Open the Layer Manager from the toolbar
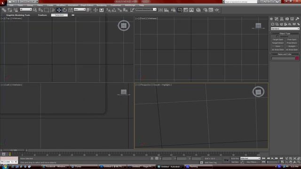This screenshot has height=169, width=301. tap(173, 10)
